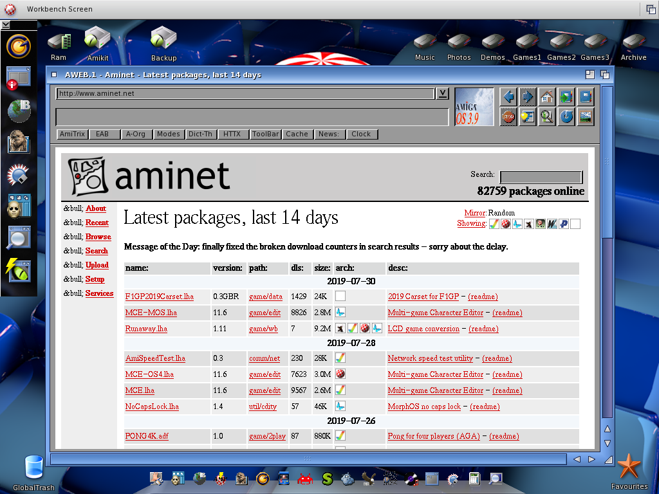Toggle the blue butterfly architecture filter in Showing
Image resolution: width=659 pixels, height=494 pixels.
[x=517, y=224]
